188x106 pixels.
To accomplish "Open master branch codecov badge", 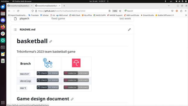I will [x=76, y=73].
